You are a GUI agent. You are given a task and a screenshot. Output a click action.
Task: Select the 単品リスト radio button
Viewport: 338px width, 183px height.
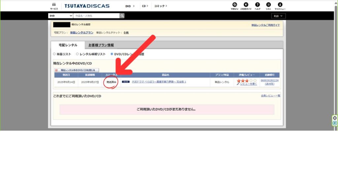click(55, 54)
